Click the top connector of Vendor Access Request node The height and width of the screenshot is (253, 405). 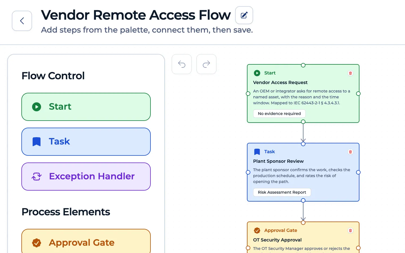(x=303, y=65)
